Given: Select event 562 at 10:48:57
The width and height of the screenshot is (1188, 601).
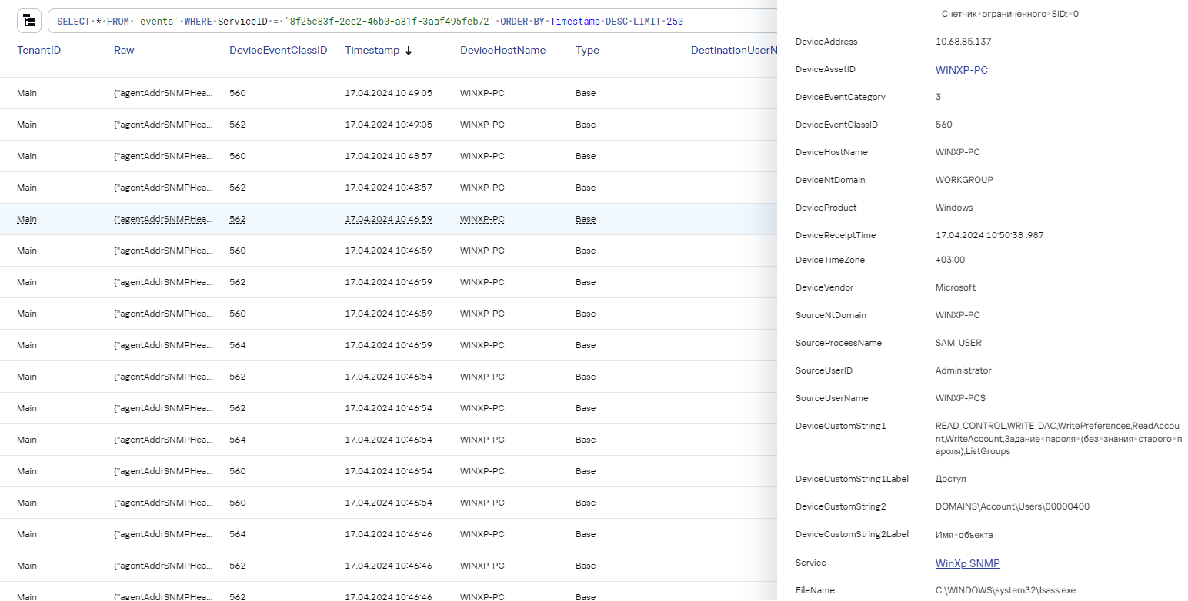Looking at the screenshot, I should click(389, 188).
